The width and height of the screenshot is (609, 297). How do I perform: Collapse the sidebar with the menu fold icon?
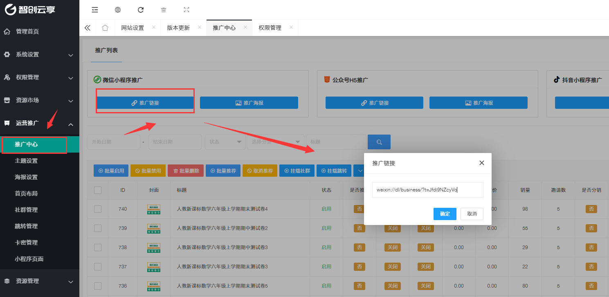[x=95, y=10]
